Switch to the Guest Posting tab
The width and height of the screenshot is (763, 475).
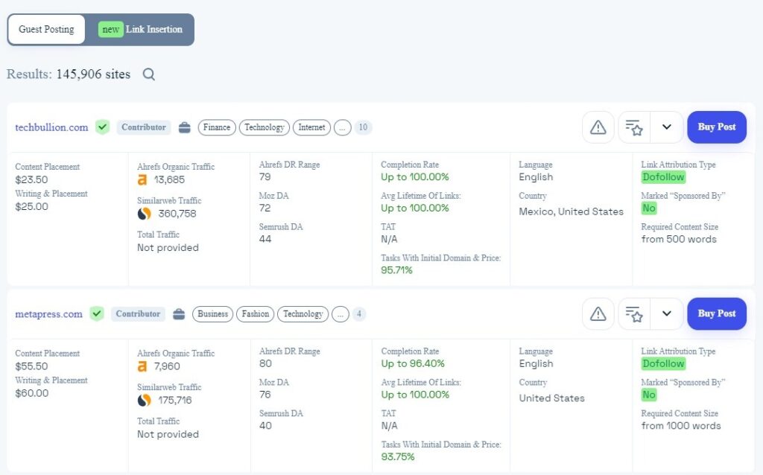46,30
